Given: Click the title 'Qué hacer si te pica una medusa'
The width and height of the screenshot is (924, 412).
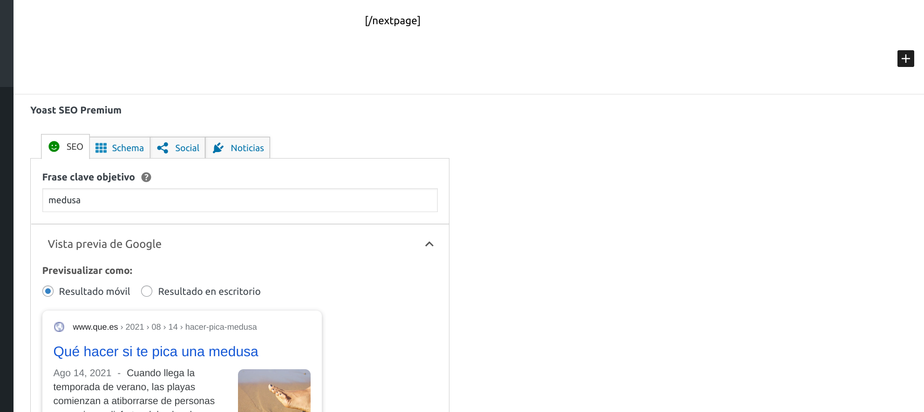Looking at the screenshot, I should click(x=156, y=352).
